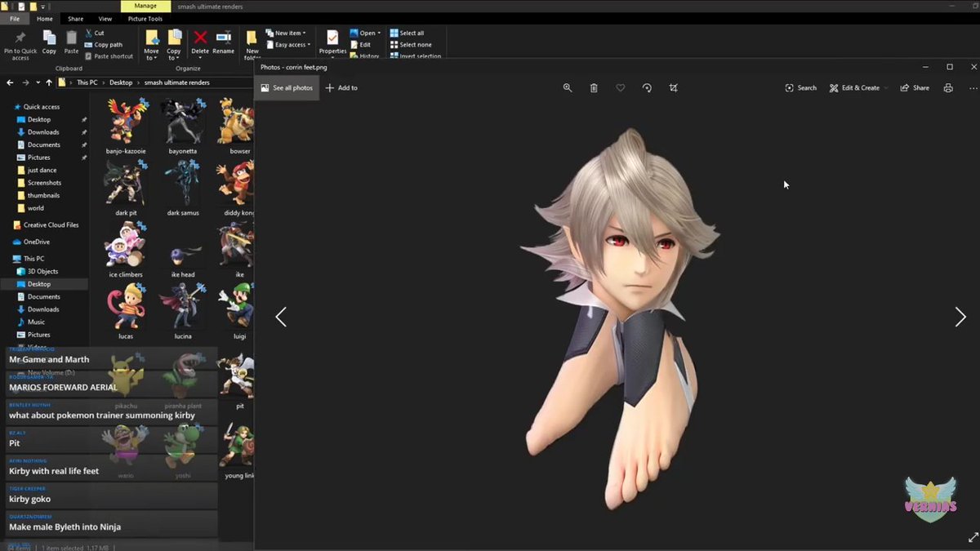Viewport: 980px width, 551px height.
Task: Click the Copy icon in the Clipboard group
Action: (49, 42)
